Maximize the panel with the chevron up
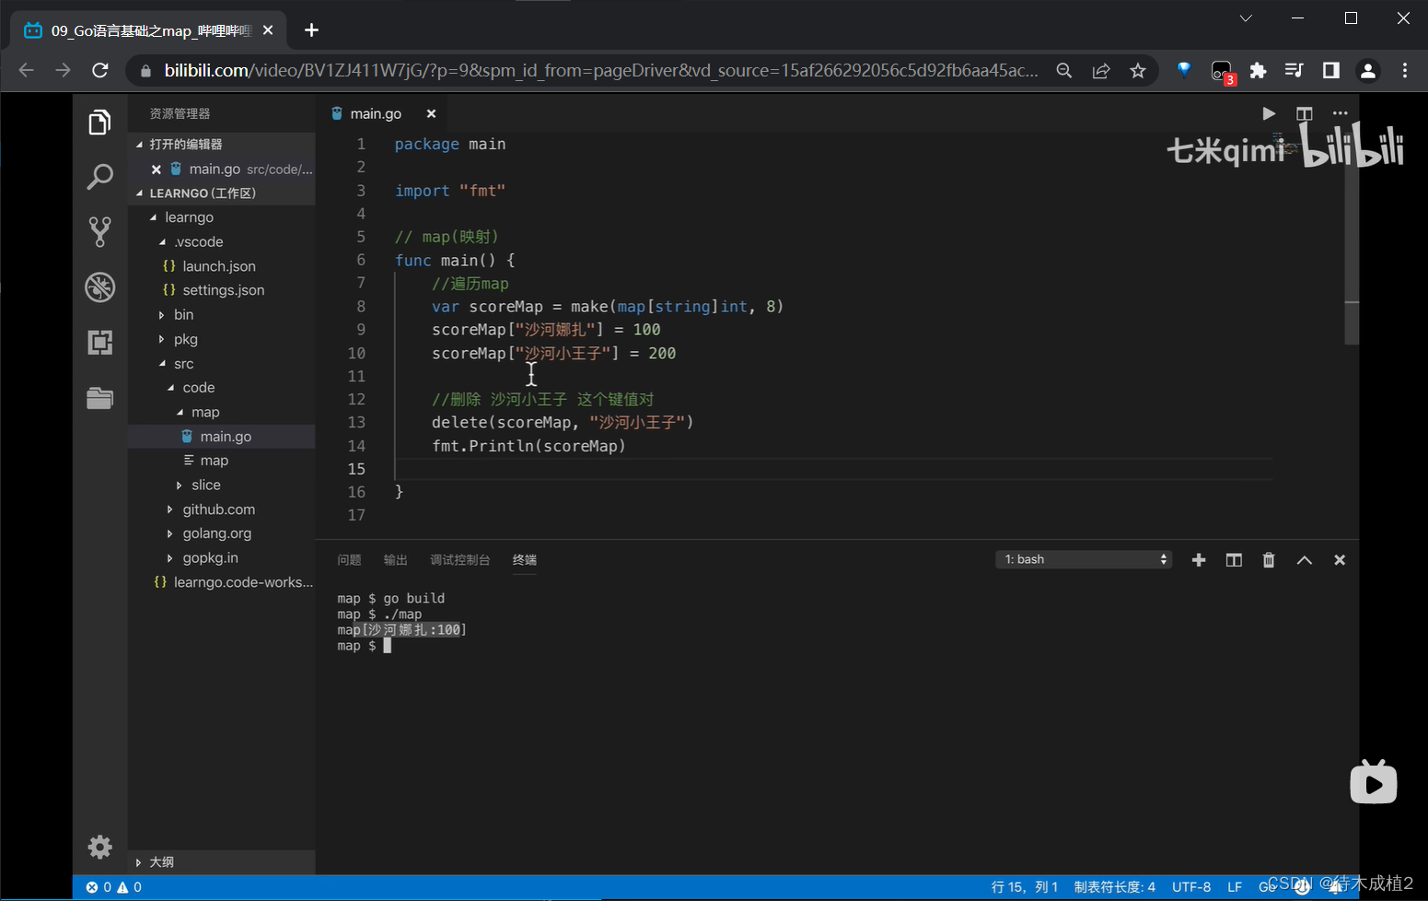Viewport: 1428px width, 901px height. click(1305, 560)
